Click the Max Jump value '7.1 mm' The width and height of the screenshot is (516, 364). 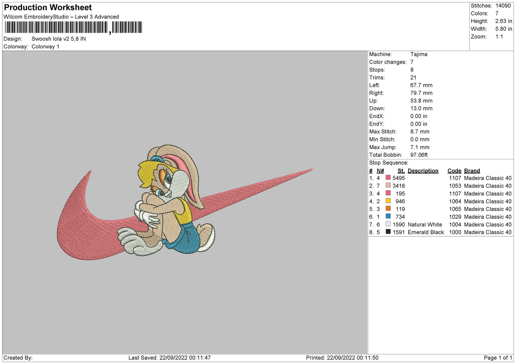pyautogui.click(x=420, y=147)
